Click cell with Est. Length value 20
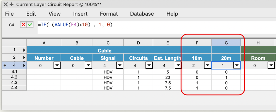Image resolution: width=276 pixels, height=112 pixels. click(x=167, y=77)
